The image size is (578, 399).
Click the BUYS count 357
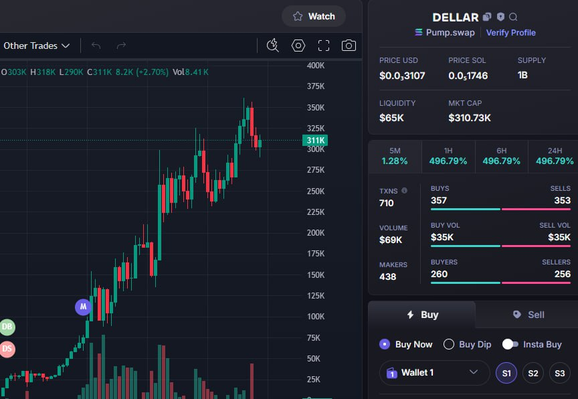click(439, 200)
